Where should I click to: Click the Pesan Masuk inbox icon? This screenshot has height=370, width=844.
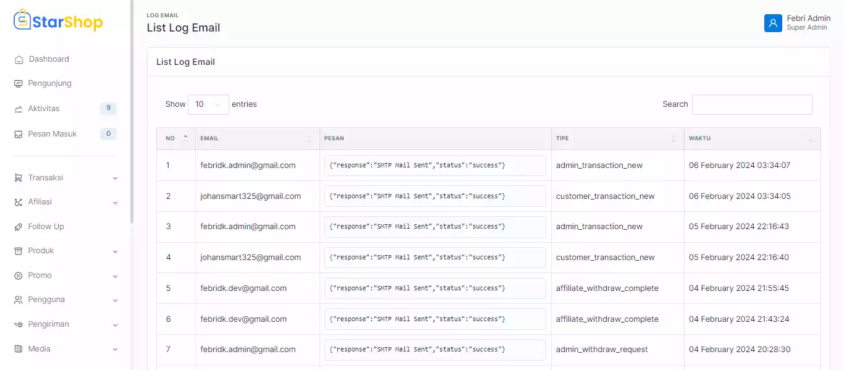pyautogui.click(x=19, y=134)
